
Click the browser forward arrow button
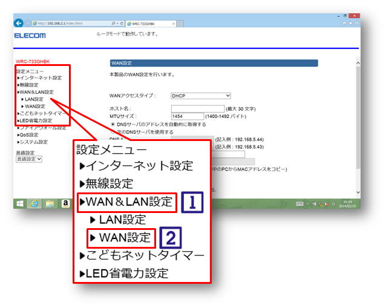[x=27, y=23]
